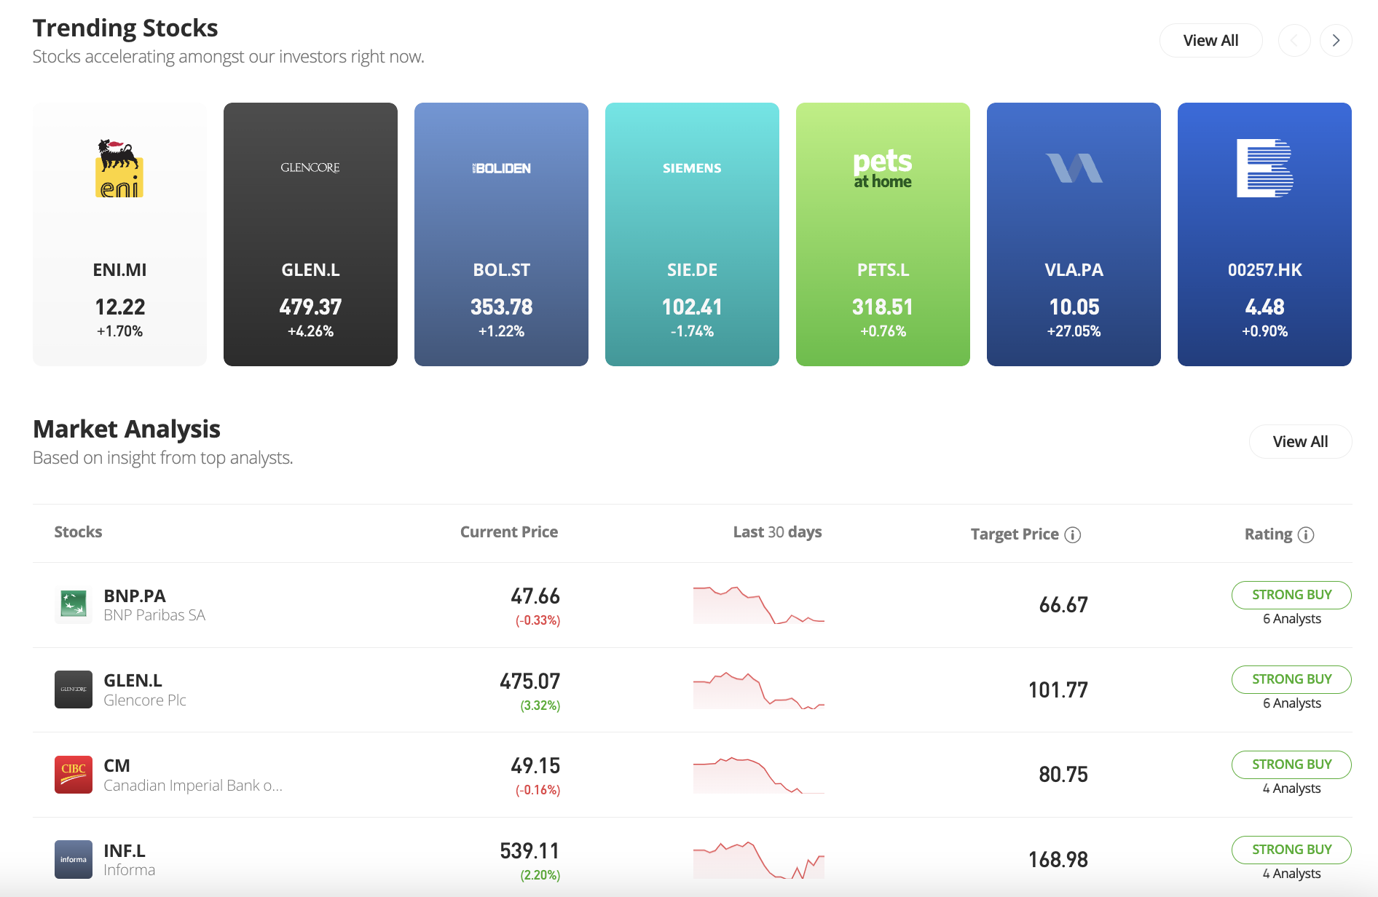Click the Eni logo on ENI.MI card

119,168
